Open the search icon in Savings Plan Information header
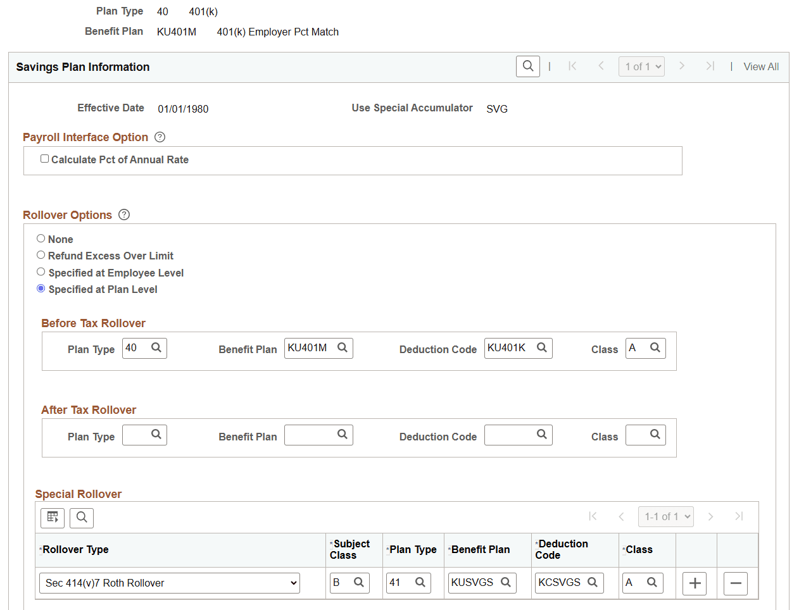 [x=528, y=66]
